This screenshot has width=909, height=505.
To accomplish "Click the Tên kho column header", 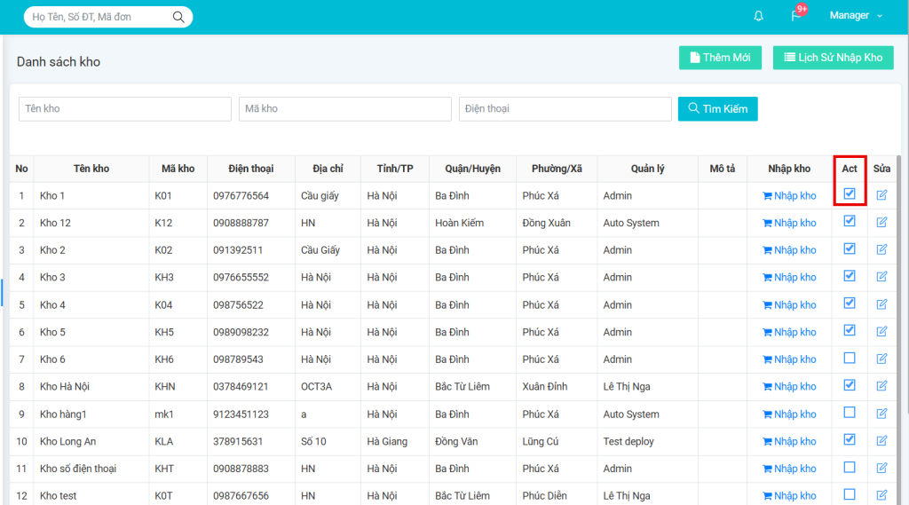I will pos(91,169).
